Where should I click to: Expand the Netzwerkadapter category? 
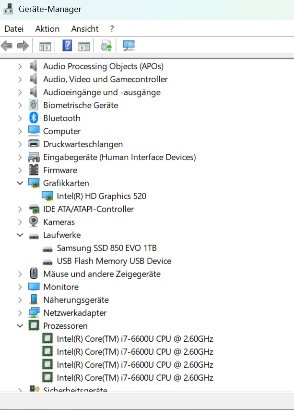pos(20,313)
